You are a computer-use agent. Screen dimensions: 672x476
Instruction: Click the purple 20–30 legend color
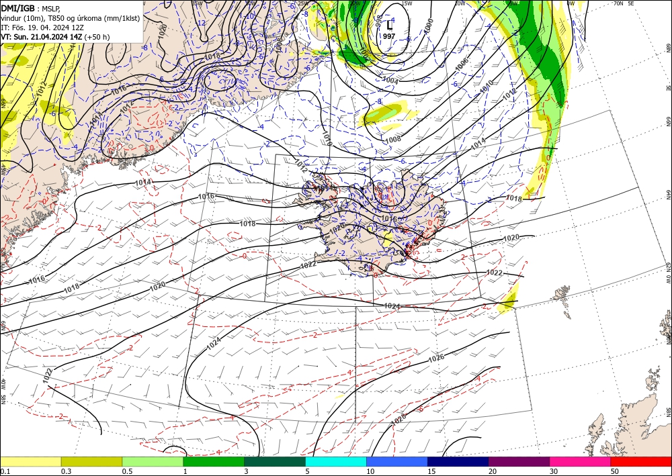(x=519, y=461)
